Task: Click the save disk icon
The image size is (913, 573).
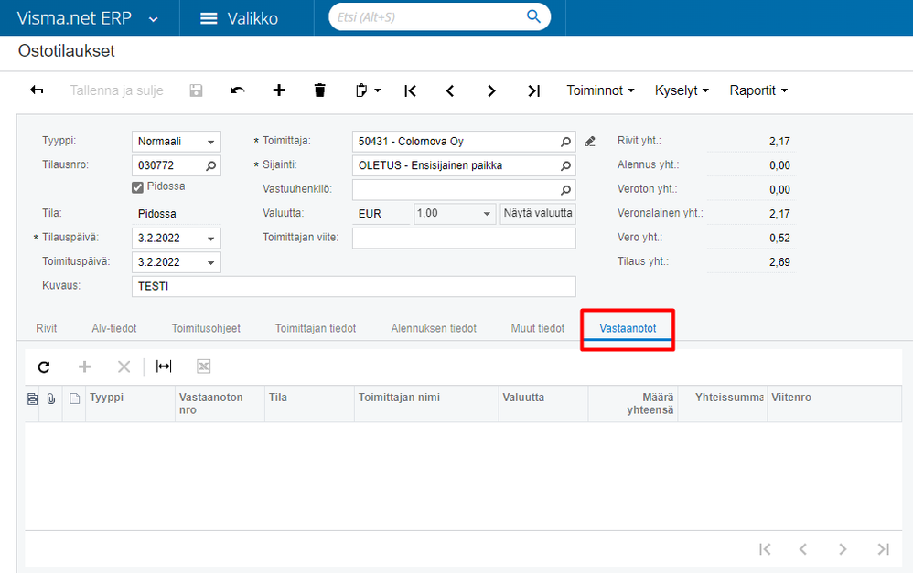Action: 196,90
